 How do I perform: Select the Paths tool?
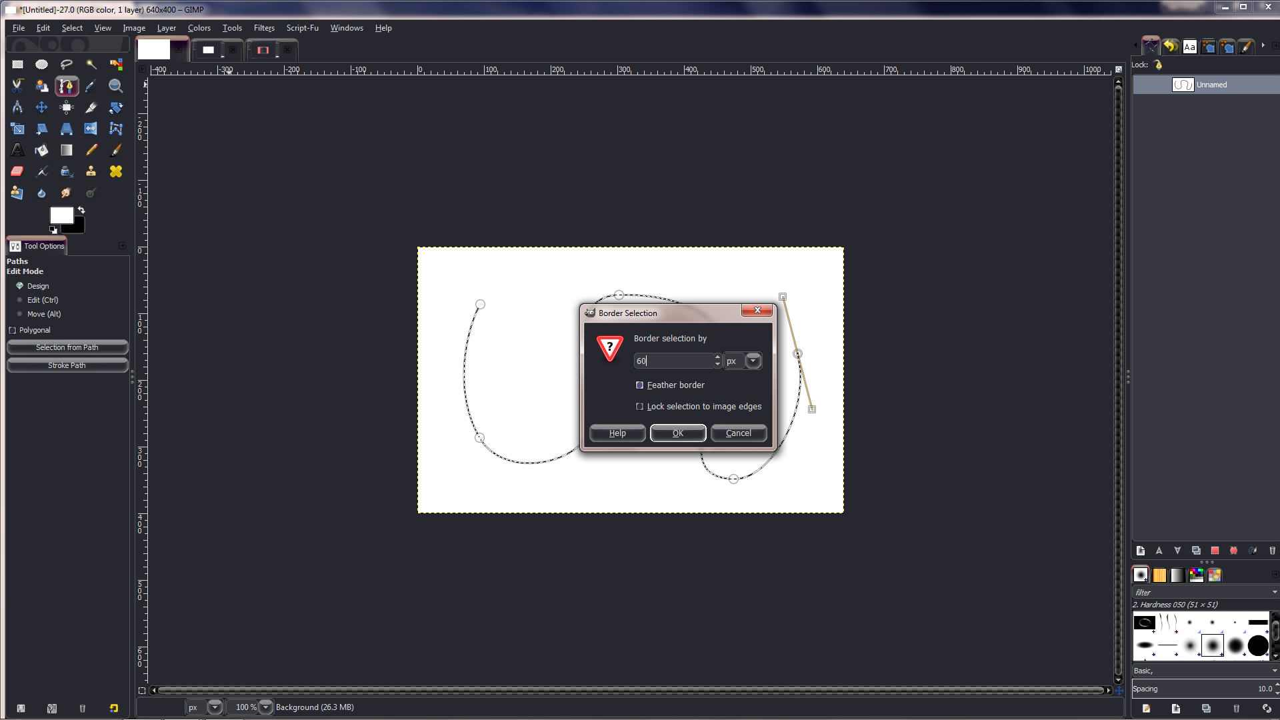click(x=67, y=86)
